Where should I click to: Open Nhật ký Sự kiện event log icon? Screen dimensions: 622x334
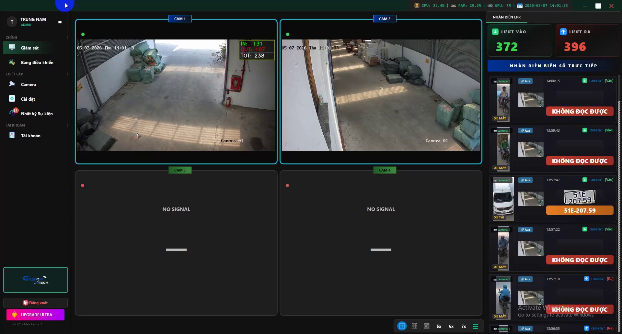pyautogui.click(x=12, y=113)
